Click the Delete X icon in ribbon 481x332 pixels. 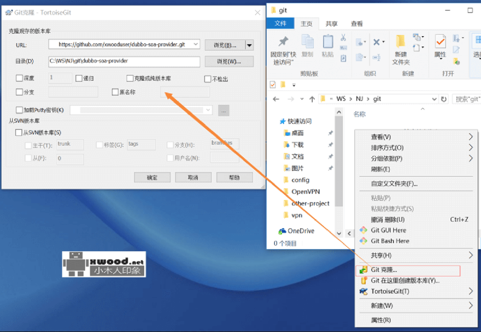tap(377, 42)
